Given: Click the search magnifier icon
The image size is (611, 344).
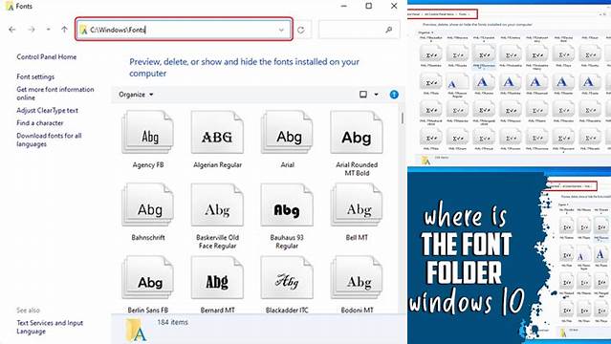Looking at the screenshot, I should (388, 30).
